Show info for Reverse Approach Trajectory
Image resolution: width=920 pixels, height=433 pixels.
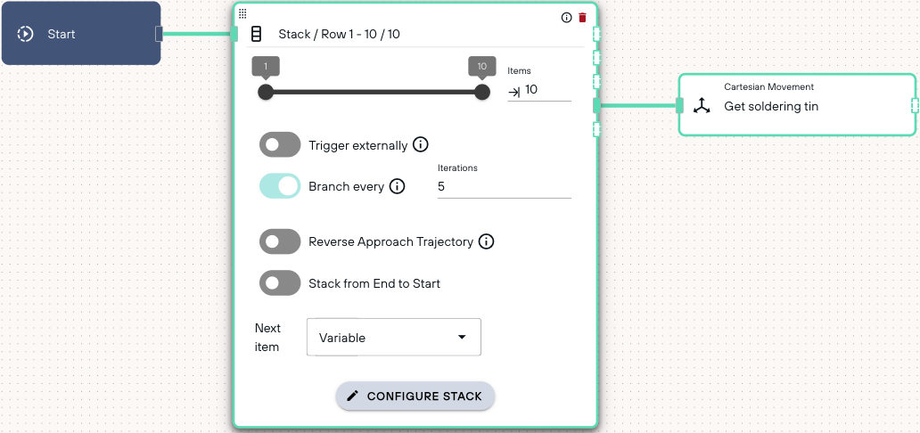pyautogui.click(x=487, y=241)
